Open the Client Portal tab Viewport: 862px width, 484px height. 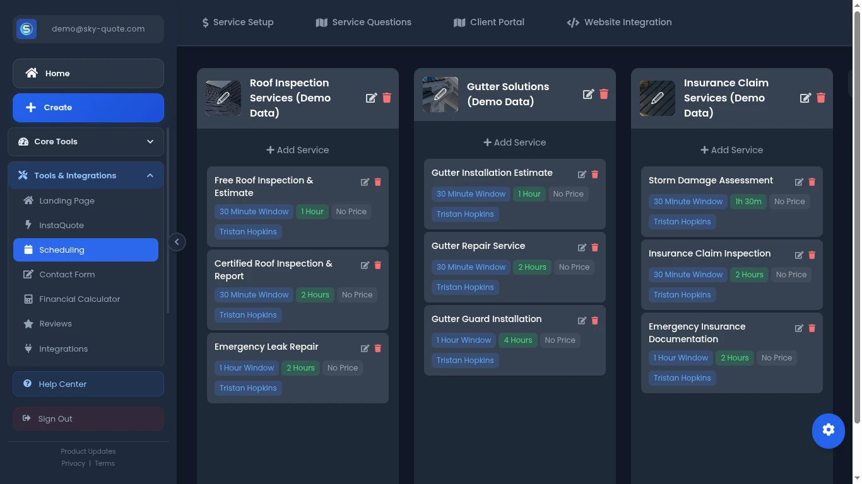497,22
